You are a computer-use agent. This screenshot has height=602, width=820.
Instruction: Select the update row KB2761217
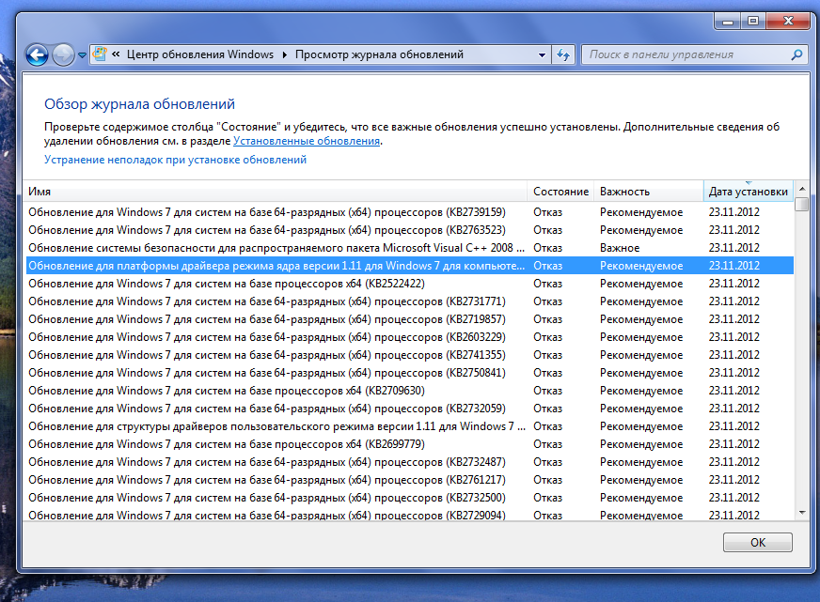(x=409, y=480)
